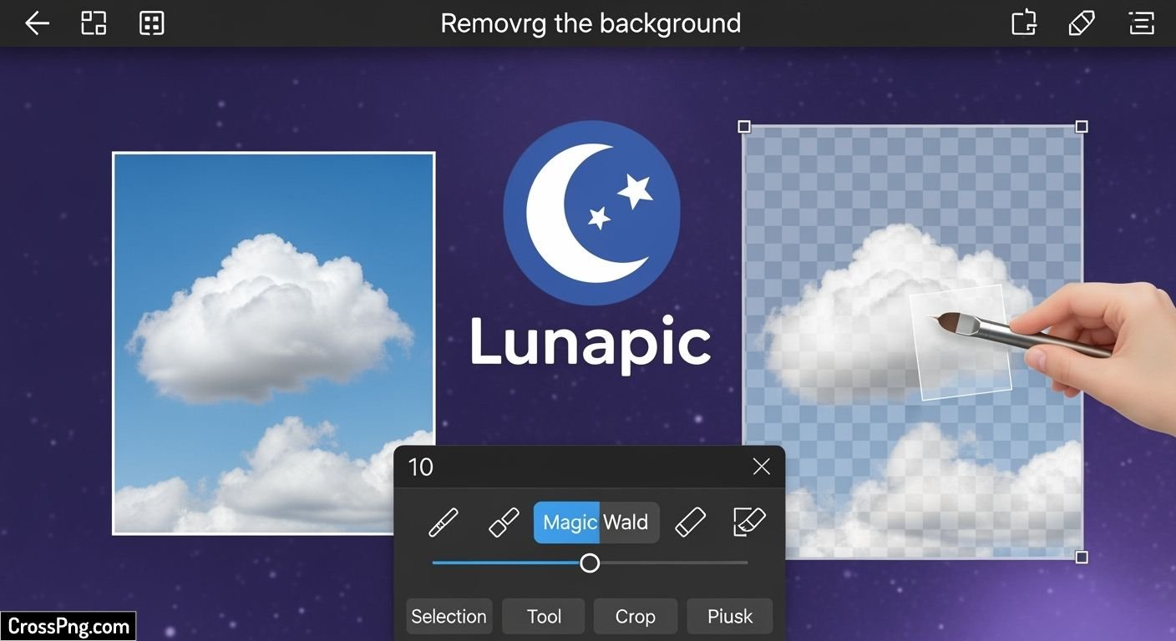This screenshot has height=641, width=1176.
Task: Select the eraser tool right of Wald
Action: [690, 522]
